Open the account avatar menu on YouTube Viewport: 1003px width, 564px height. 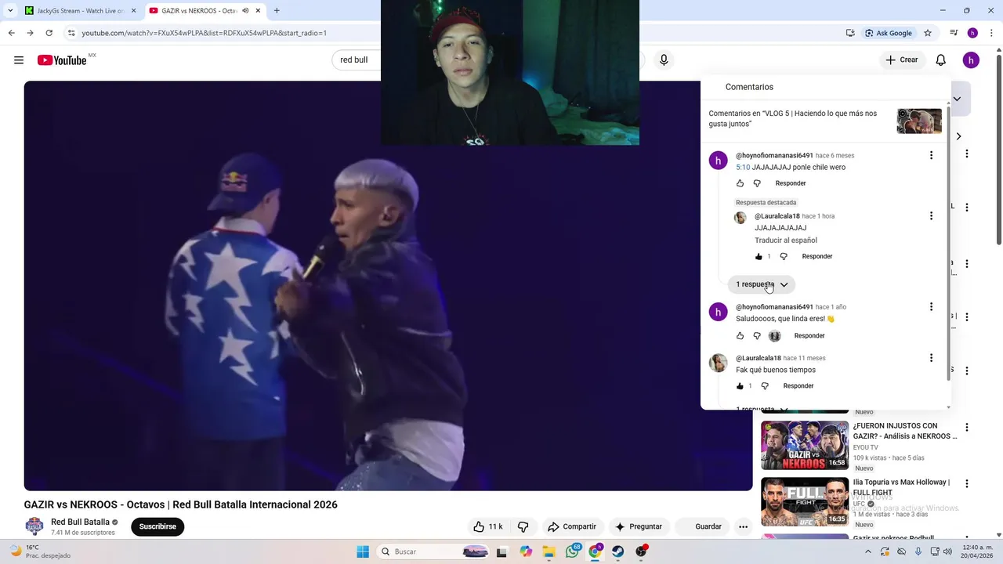click(x=971, y=60)
